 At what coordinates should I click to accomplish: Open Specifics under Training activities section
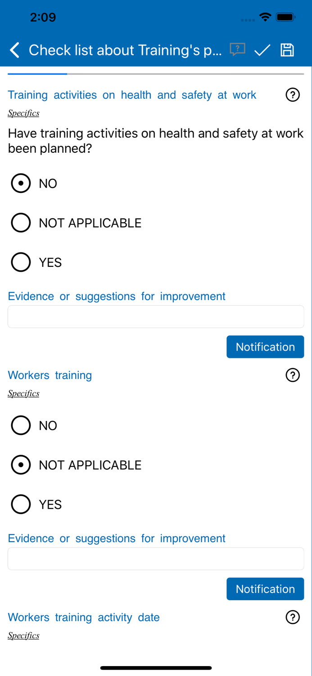(23, 113)
